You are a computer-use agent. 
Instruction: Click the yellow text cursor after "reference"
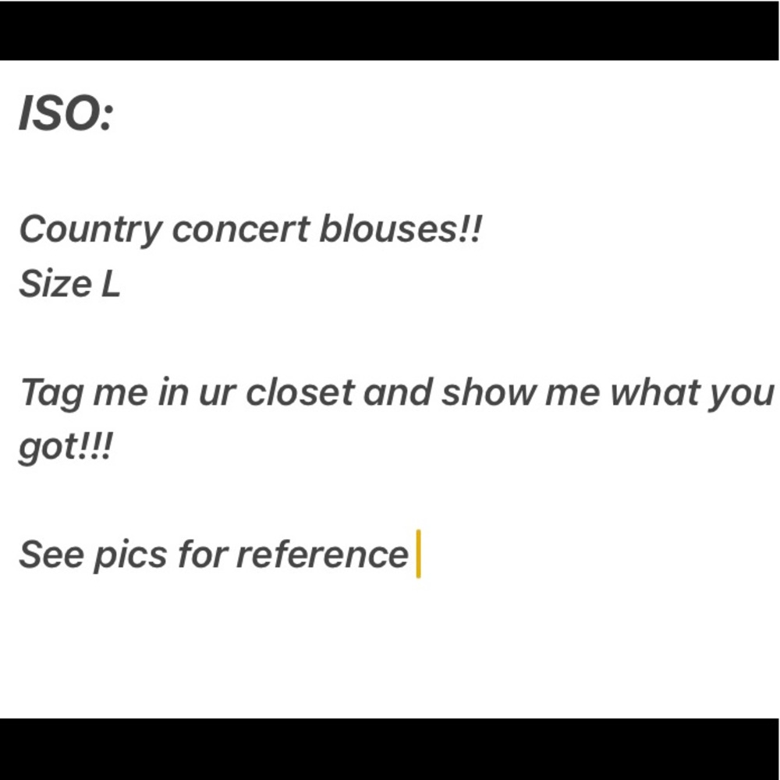click(x=419, y=554)
